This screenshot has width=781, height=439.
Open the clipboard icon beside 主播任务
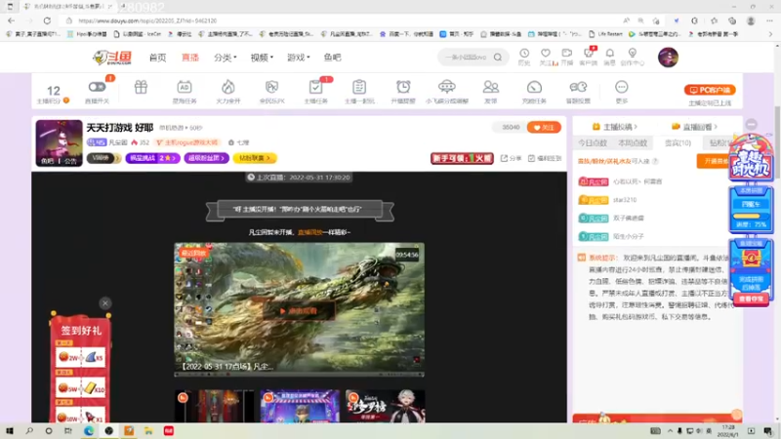(359, 87)
